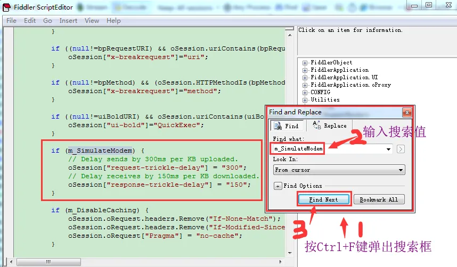457x267 pixels.
Task: Open the Find what history dropdown arrow
Action: click(388, 149)
